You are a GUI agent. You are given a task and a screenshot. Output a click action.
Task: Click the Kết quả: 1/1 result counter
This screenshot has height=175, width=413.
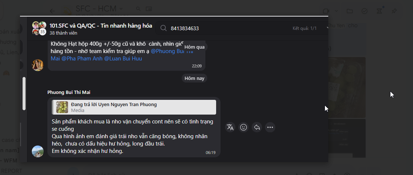pos(305,28)
